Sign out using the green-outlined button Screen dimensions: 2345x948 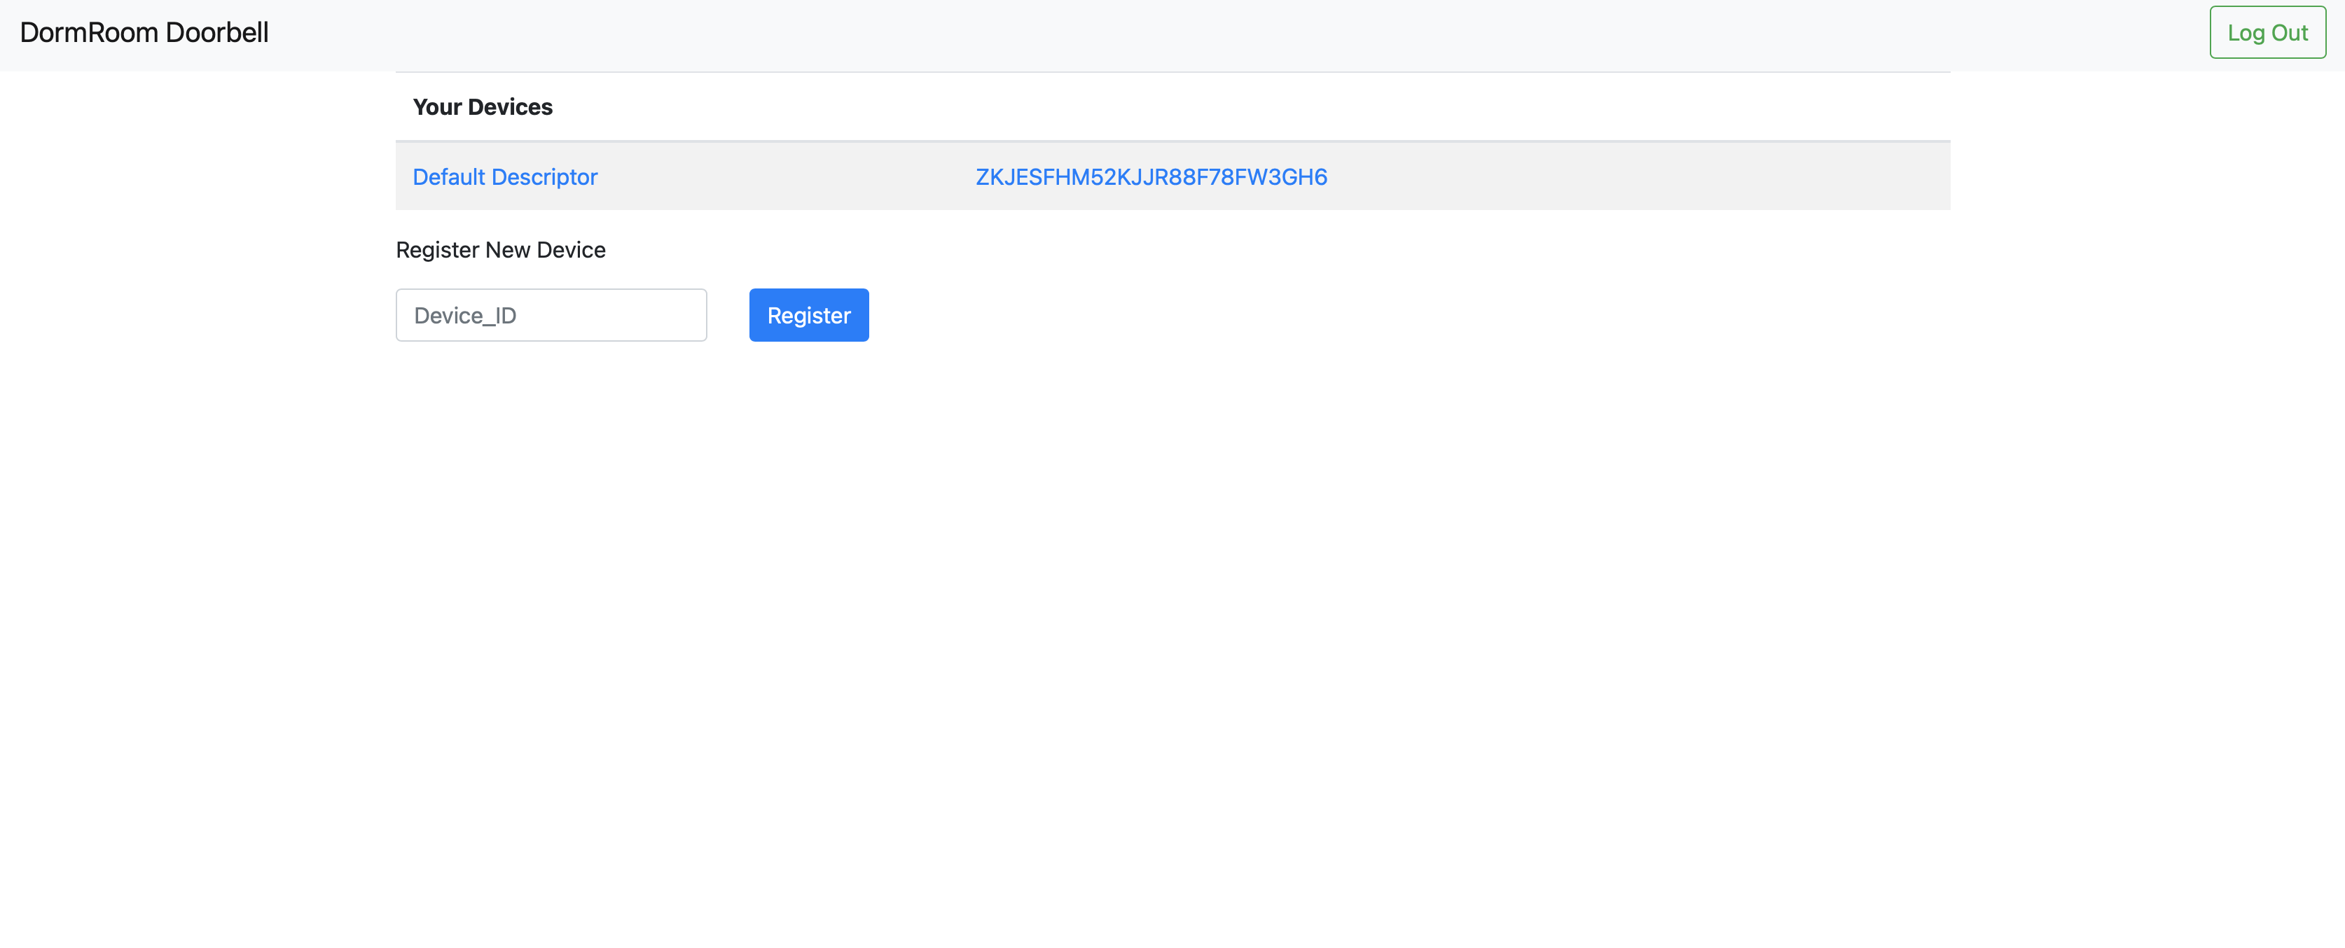point(2267,33)
